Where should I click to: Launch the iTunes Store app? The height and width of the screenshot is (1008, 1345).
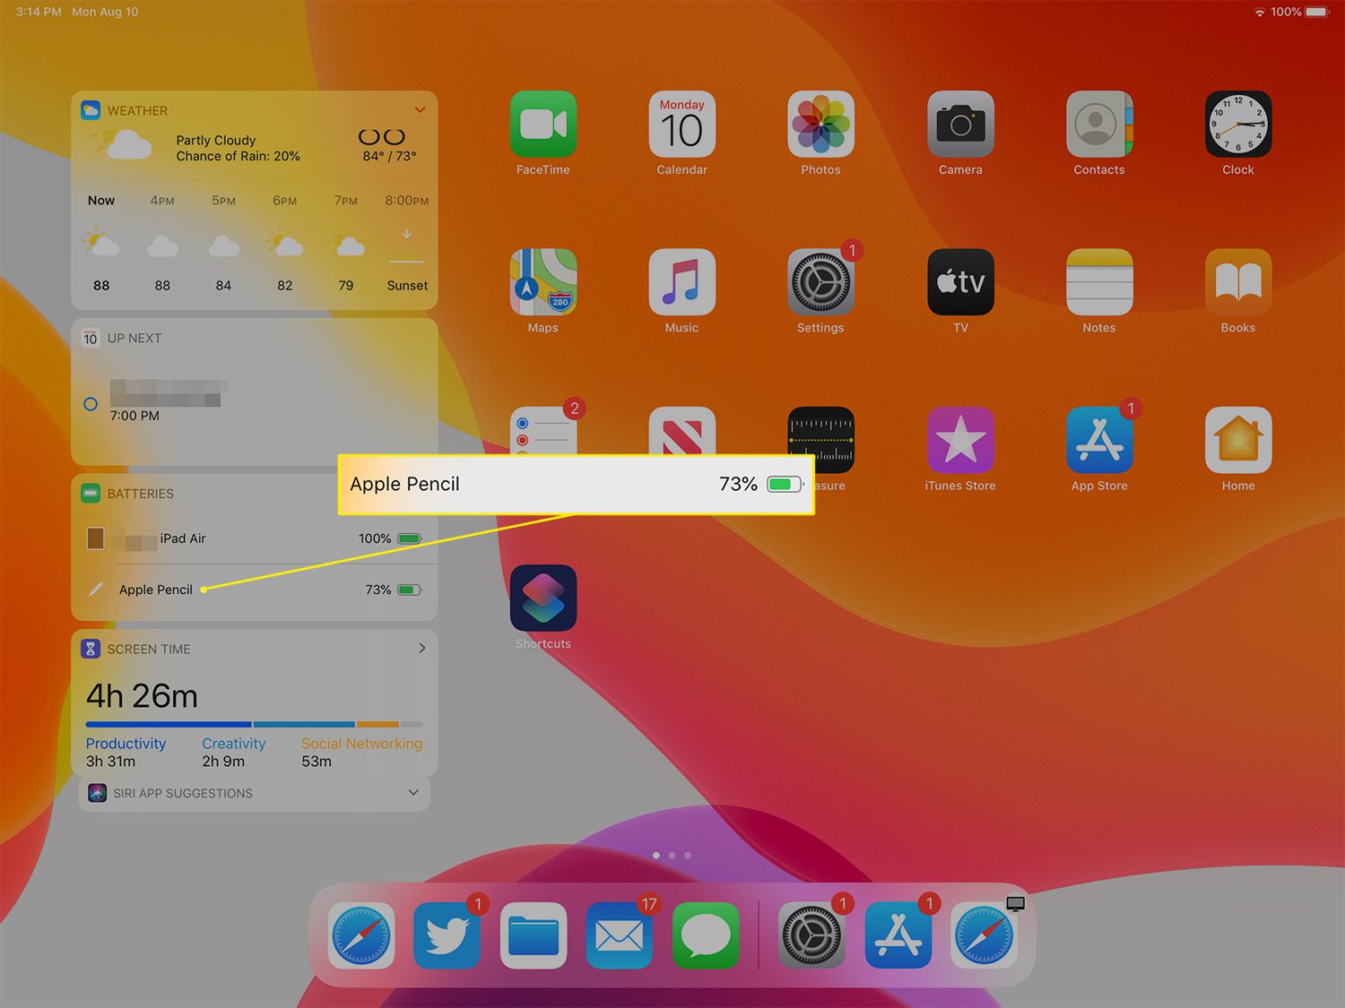959,440
